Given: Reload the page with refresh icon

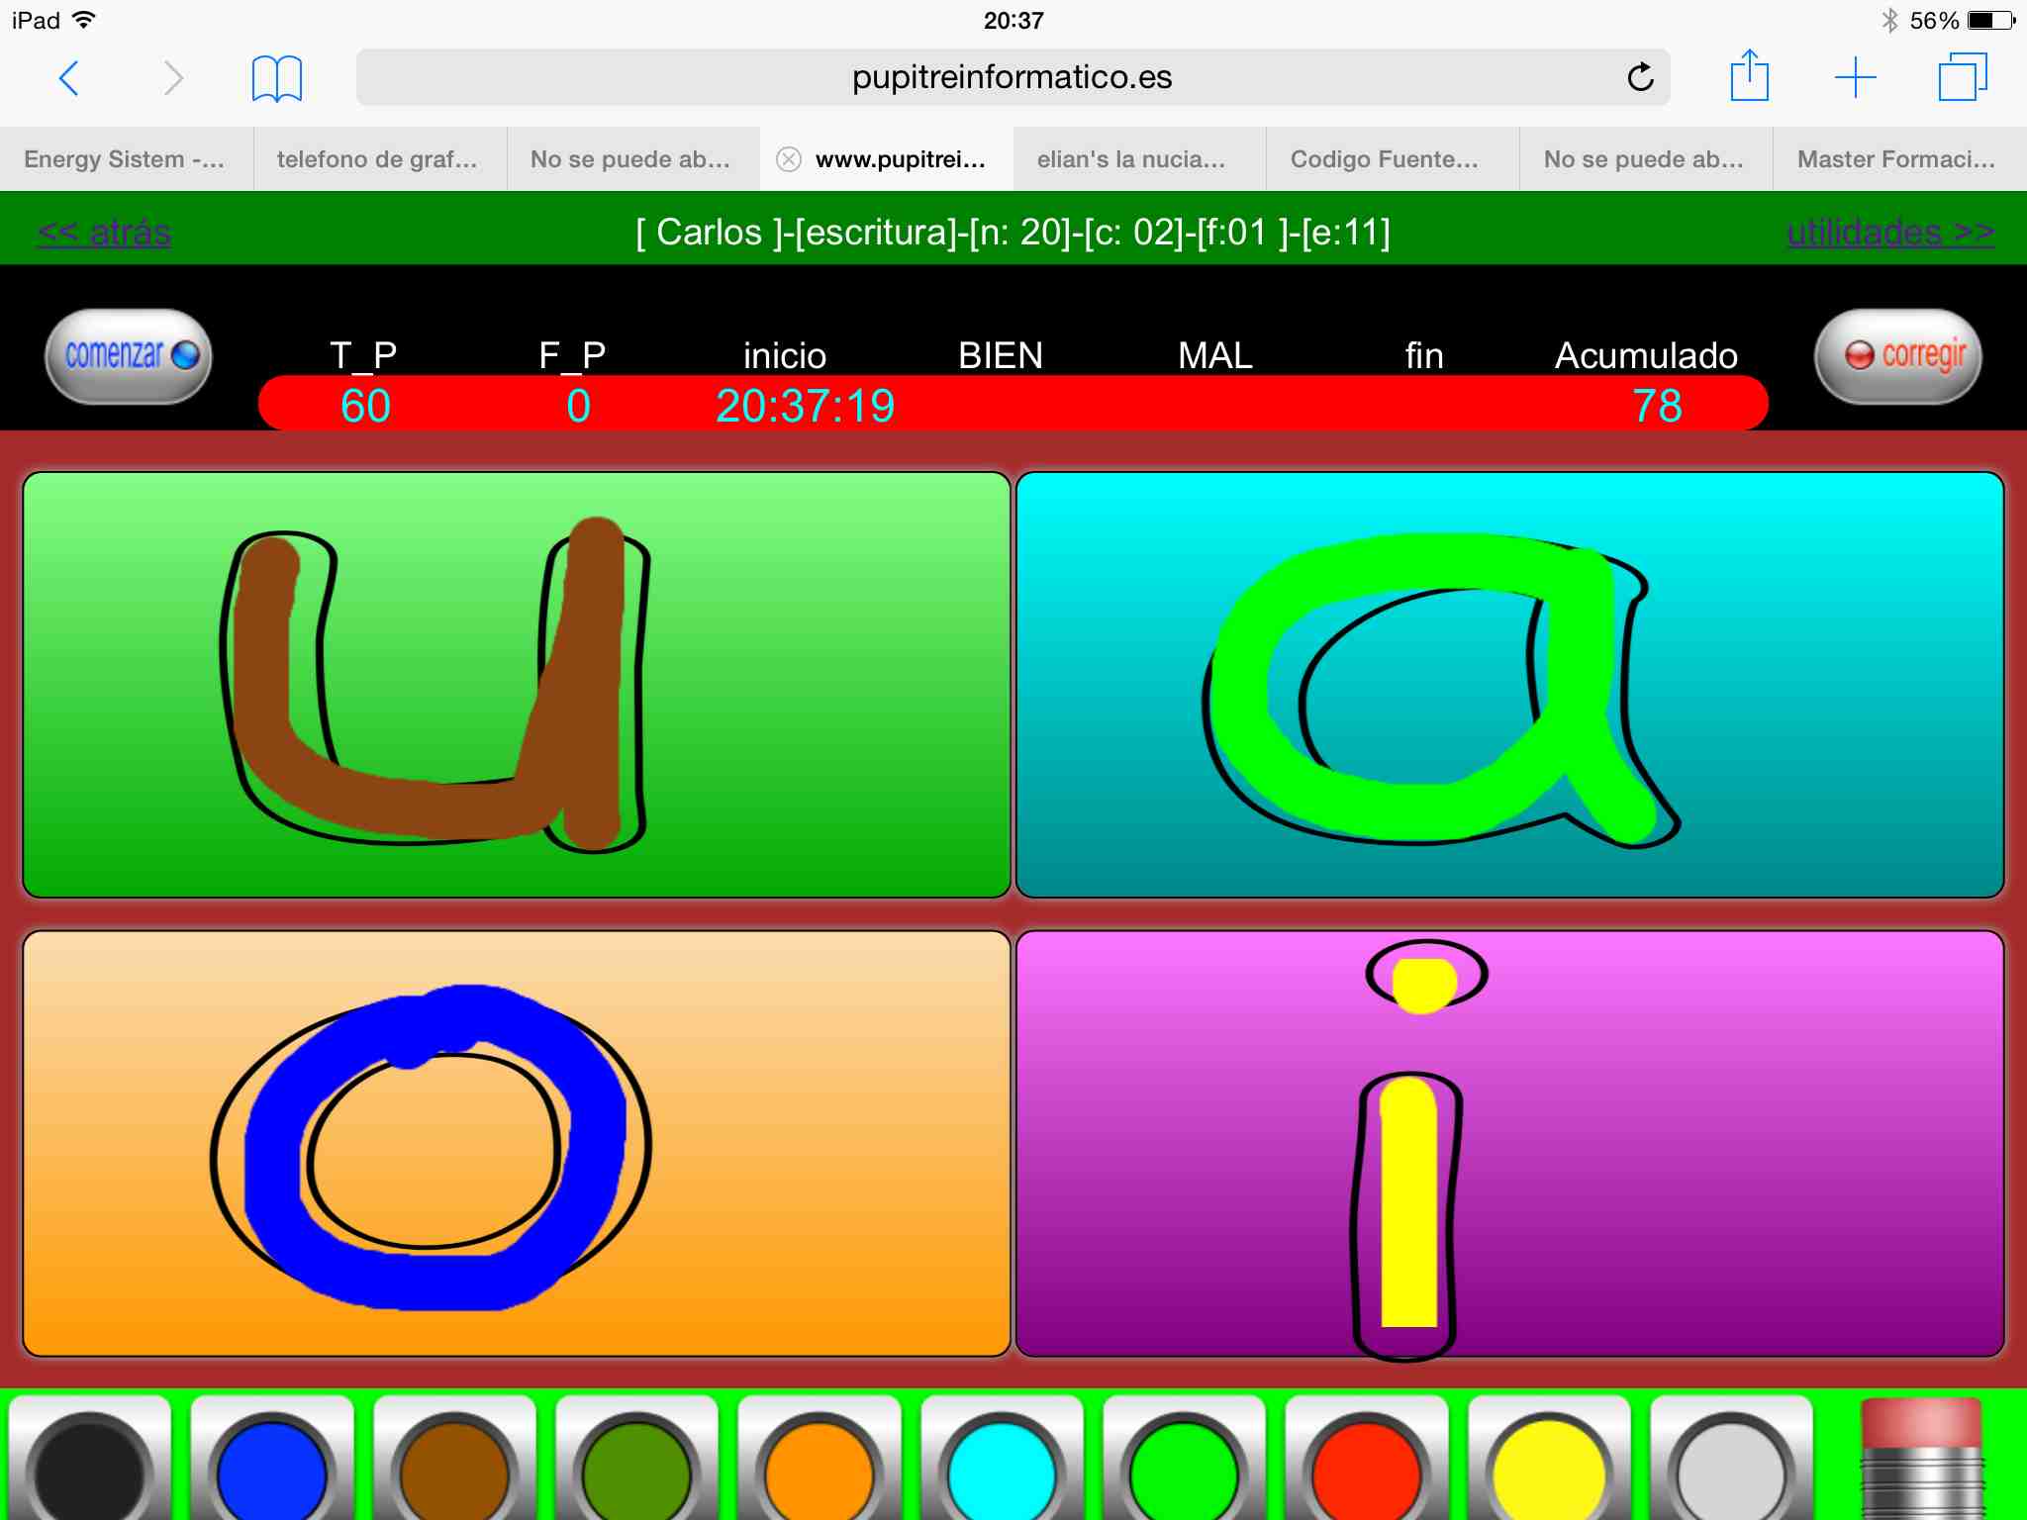Looking at the screenshot, I should [1640, 77].
